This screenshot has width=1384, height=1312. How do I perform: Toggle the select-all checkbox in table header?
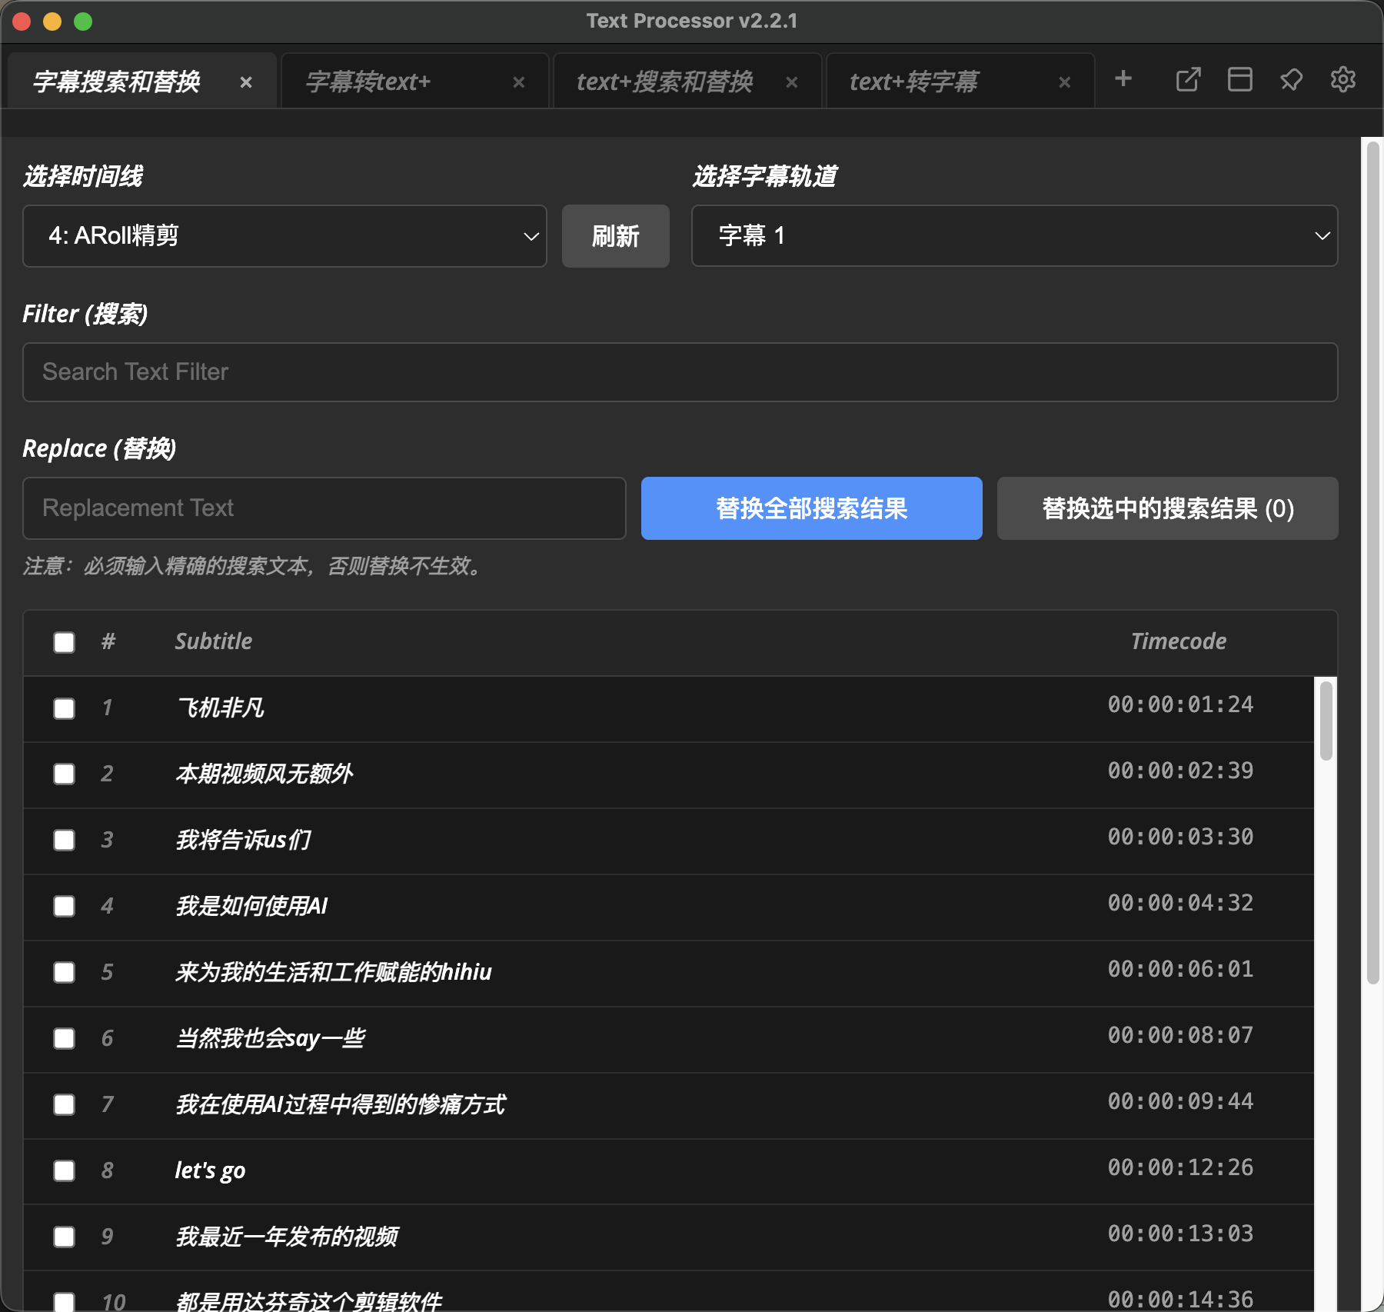point(65,642)
